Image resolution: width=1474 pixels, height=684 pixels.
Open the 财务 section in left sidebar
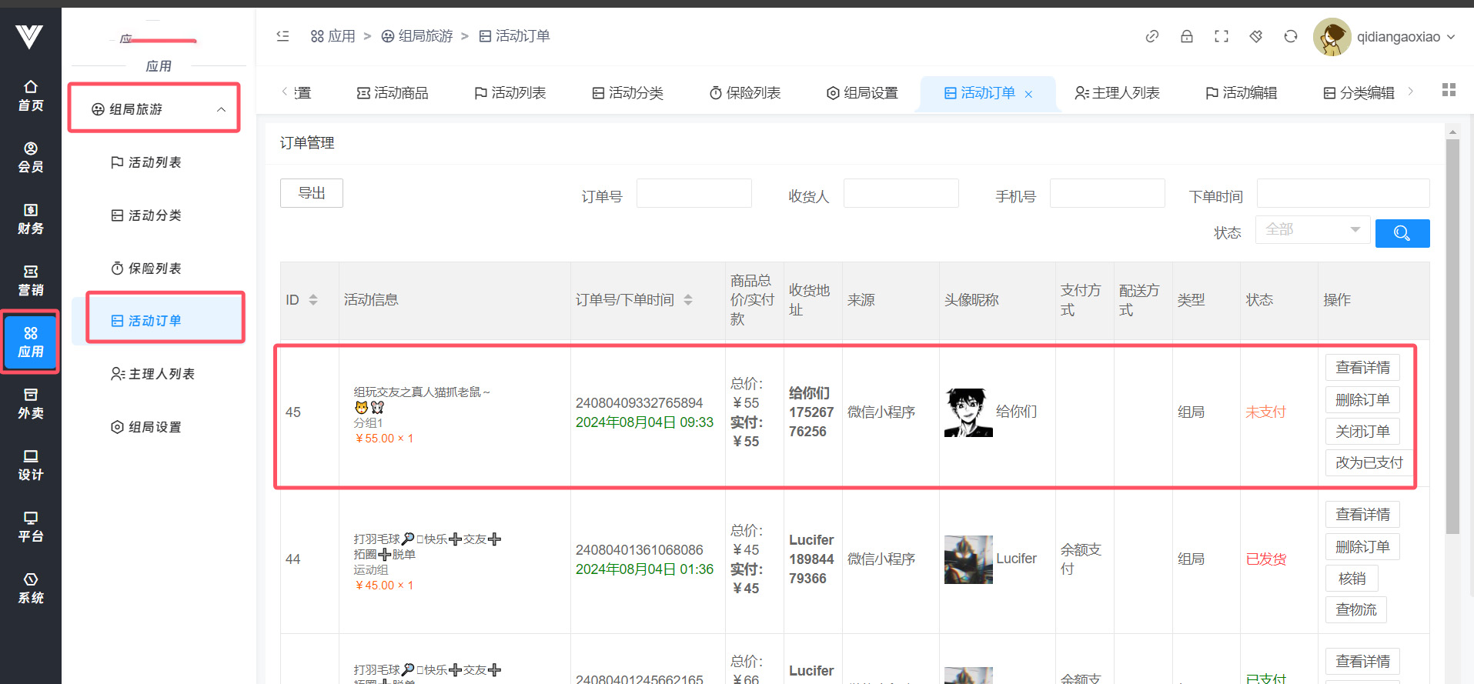(x=31, y=219)
